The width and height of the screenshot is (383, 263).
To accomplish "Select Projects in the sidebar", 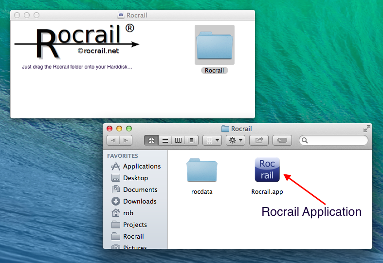I will pos(135,225).
